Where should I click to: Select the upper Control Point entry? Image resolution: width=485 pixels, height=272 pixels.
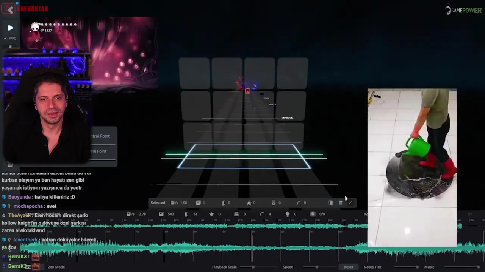coord(100,136)
